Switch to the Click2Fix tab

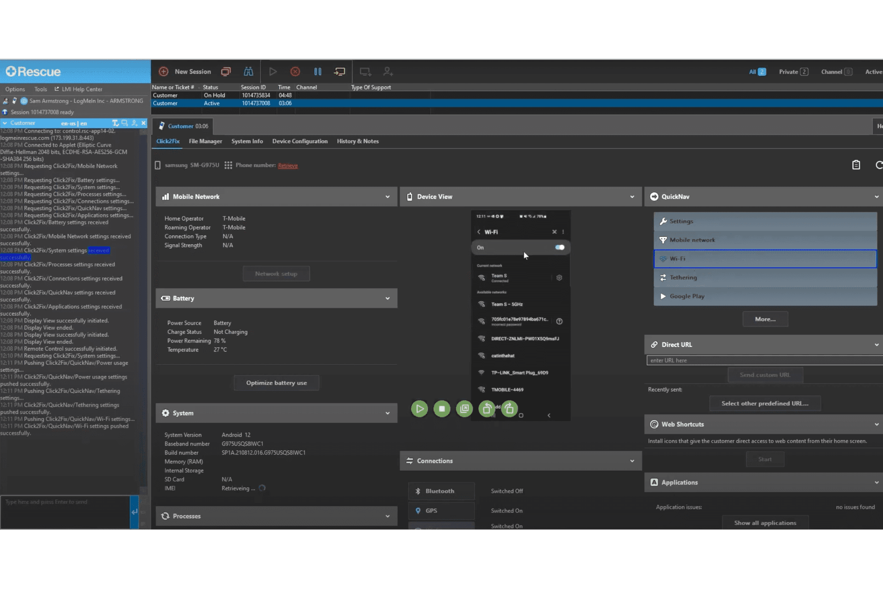click(x=168, y=141)
